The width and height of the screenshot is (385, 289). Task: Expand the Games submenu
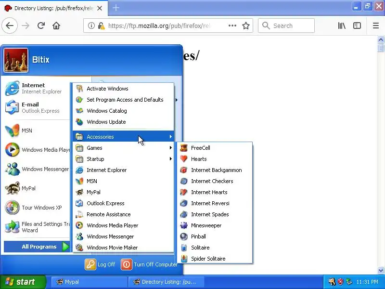pos(123,148)
